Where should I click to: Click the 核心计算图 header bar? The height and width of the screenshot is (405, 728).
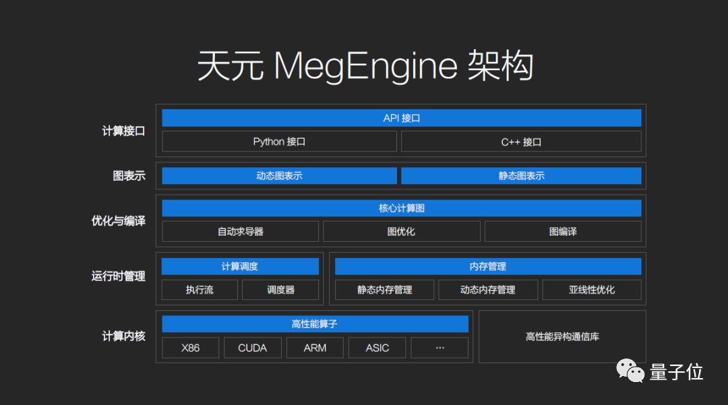tap(401, 208)
